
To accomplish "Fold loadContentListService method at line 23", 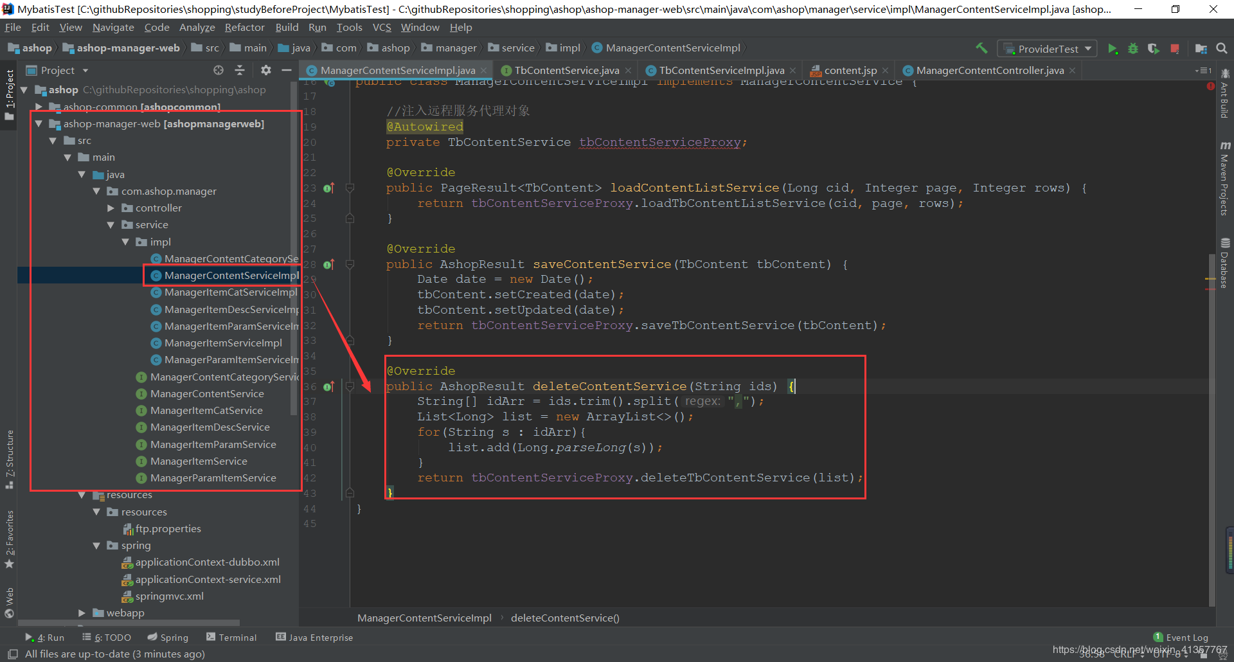I will pos(350,188).
